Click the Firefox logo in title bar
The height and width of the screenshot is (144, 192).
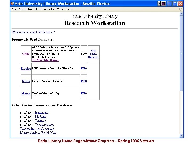(12, 3)
